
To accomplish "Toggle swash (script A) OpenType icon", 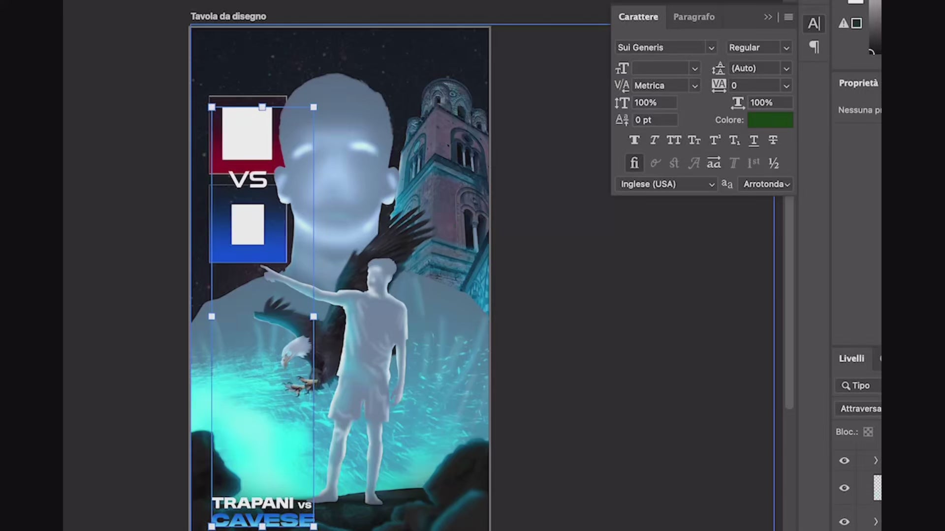I will tap(694, 163).
